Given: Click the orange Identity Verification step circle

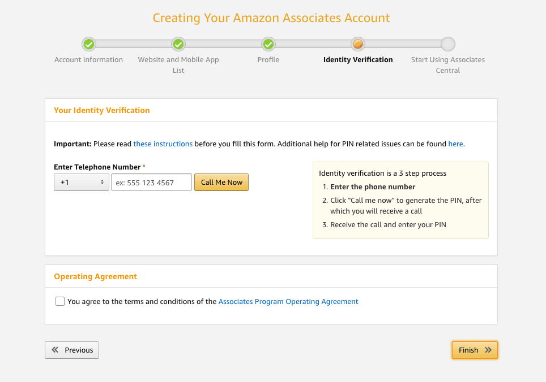Looking at the screenshot, I should [x=358, y=44].
